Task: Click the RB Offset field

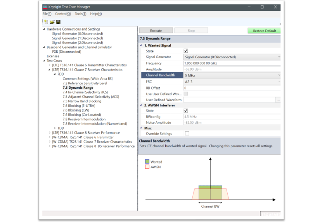Action: (x=232, y=88)
